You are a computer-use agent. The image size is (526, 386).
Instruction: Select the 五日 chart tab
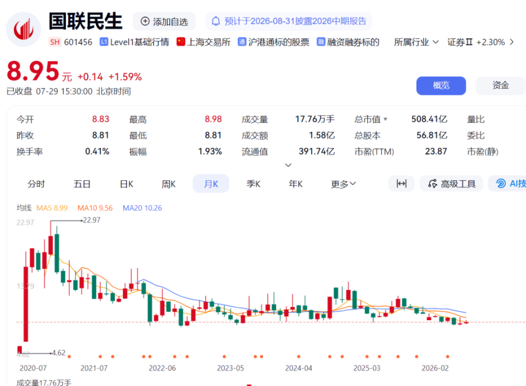82,184
